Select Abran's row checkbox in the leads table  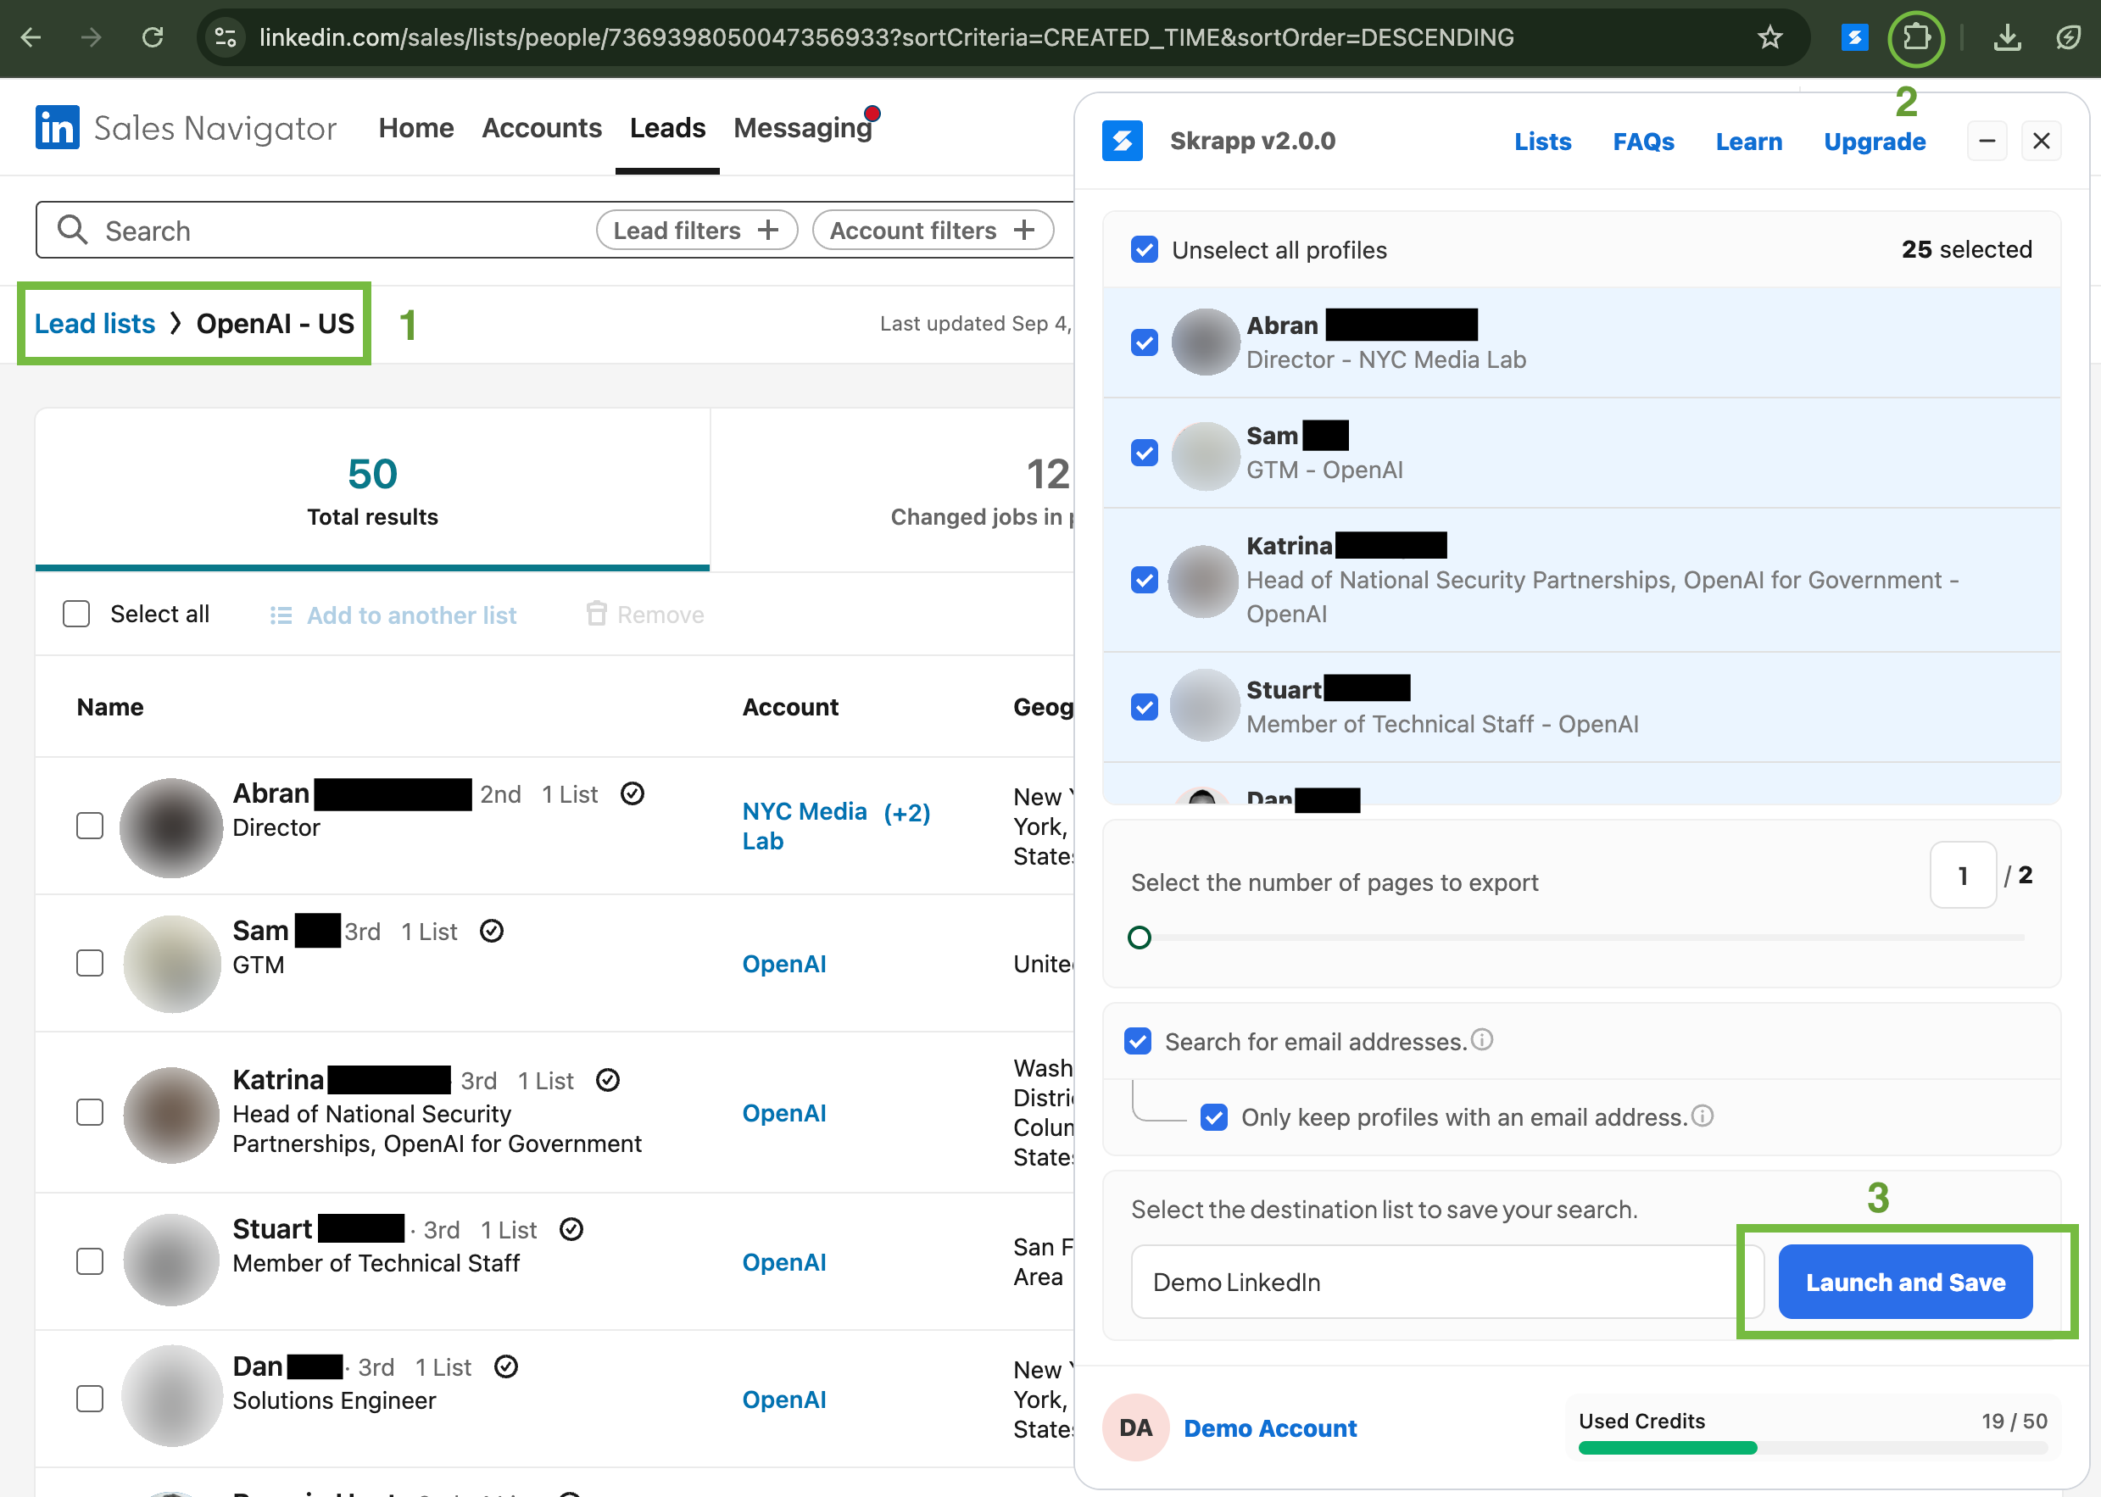[x=89, y=826]
